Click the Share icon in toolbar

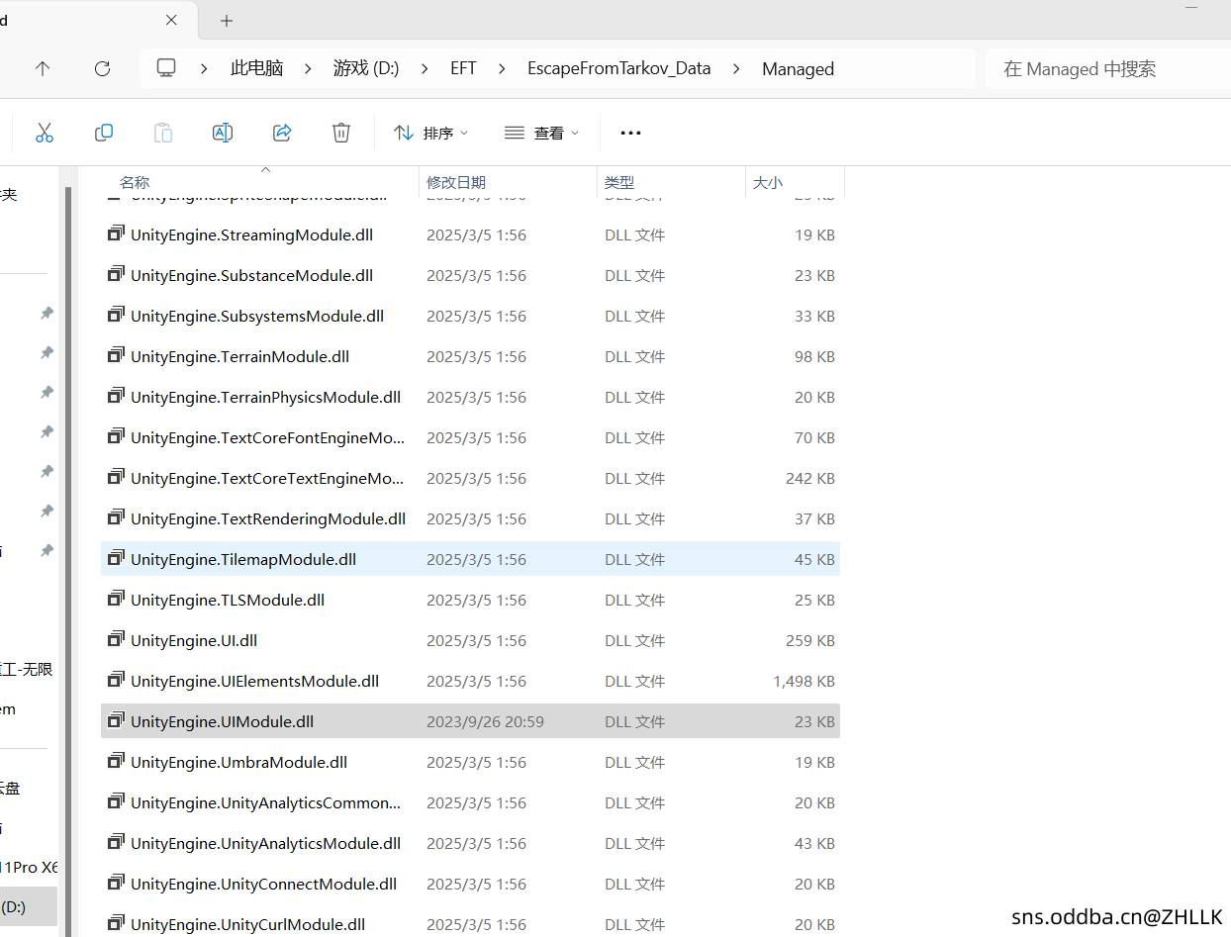coord(282,133)
